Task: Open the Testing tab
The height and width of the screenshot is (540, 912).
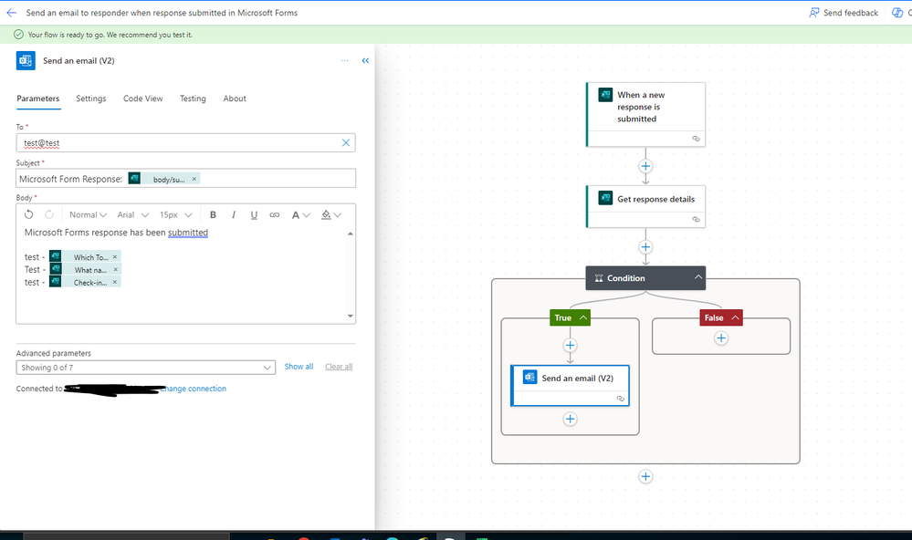Action: tap(193, 99)
